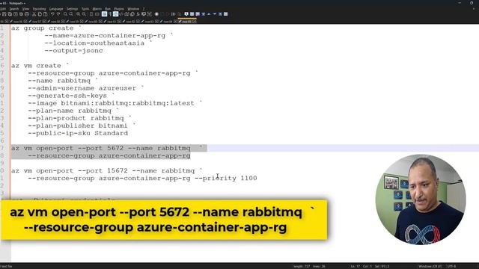Click '--public-ip-sku Standard' line
Screen dimensions: 479x269
click(78, 133)
